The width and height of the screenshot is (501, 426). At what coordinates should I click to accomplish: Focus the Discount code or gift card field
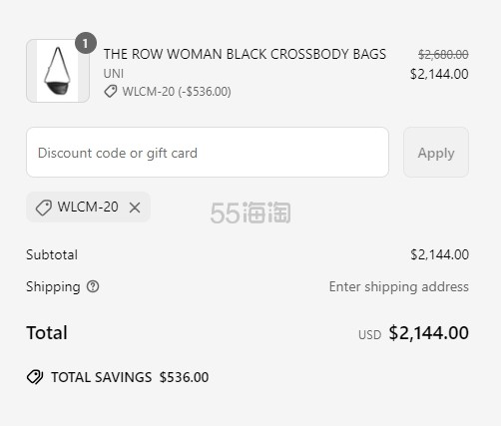(x=208, y=153)
